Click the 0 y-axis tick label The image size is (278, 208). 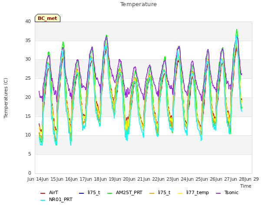click(x=30, y=173)
